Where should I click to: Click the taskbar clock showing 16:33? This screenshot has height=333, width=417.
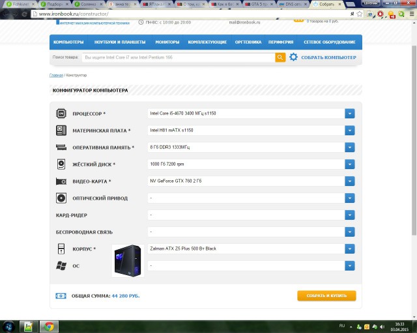pyautogui.click(x=399, y=326)
